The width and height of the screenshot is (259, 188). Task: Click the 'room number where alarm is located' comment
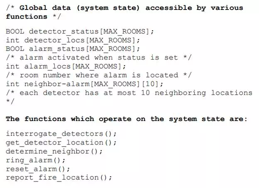99,75
